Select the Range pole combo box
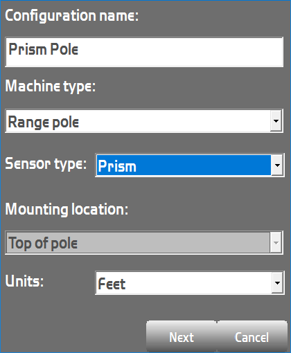291x353 pixels. [144, 121]
